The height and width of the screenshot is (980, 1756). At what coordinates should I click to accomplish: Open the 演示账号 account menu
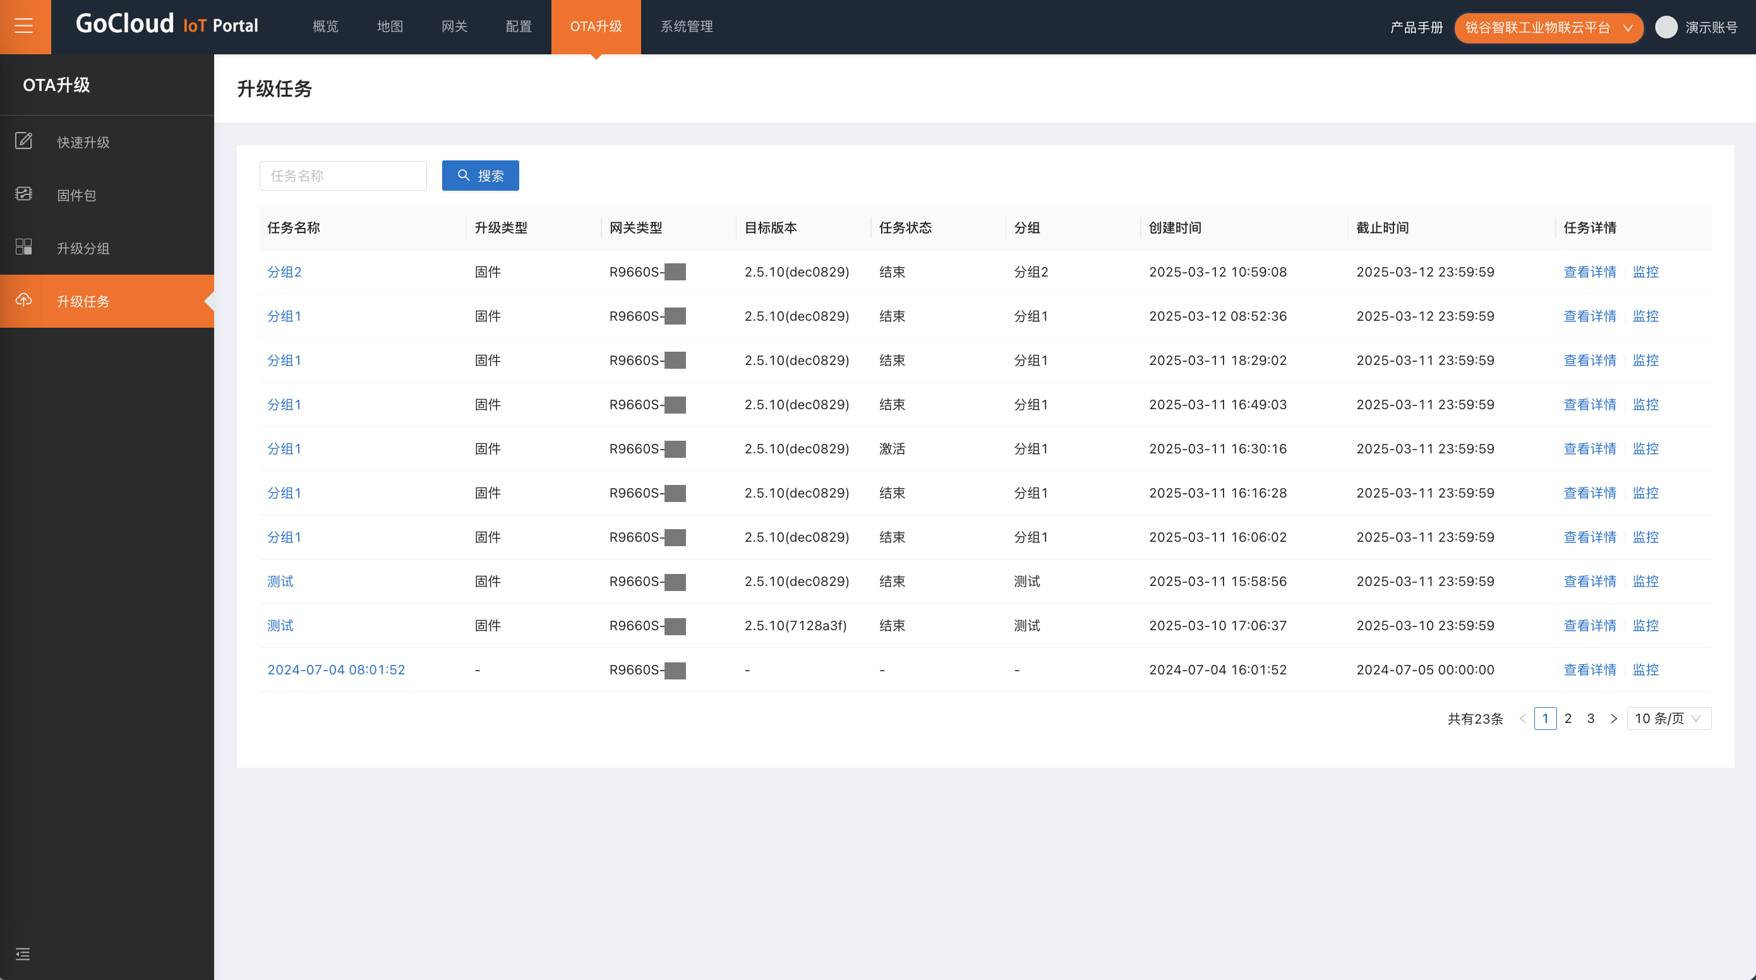click(x=1711, y=27)
